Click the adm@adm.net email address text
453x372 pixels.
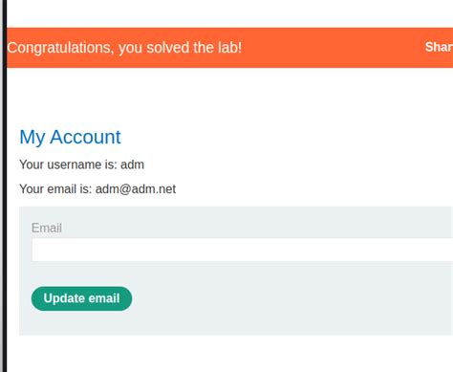click(x=136, y=189)
